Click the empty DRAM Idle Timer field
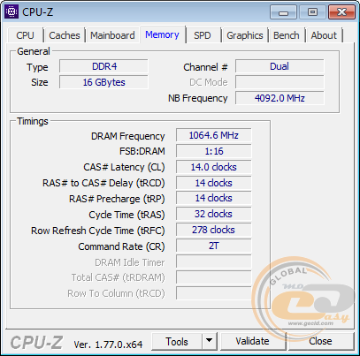This screenshot has width=360, height=356. click(x=214, y=261)
